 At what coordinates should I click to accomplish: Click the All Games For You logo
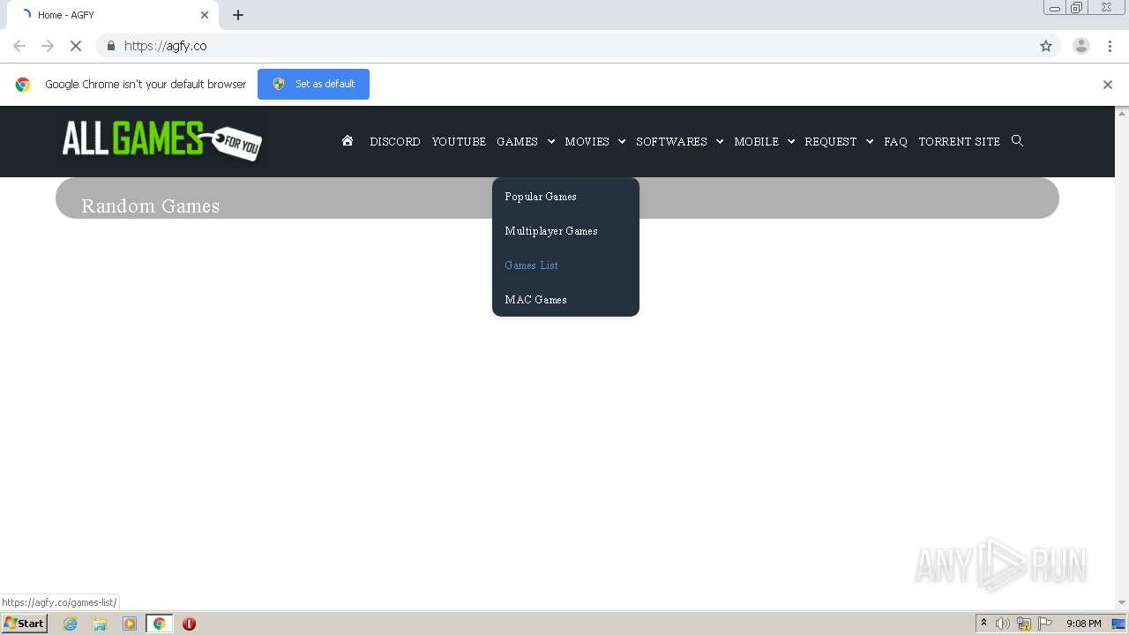(161, 140)
